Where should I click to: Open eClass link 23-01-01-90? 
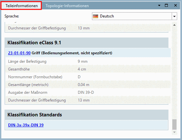[19, 53]
